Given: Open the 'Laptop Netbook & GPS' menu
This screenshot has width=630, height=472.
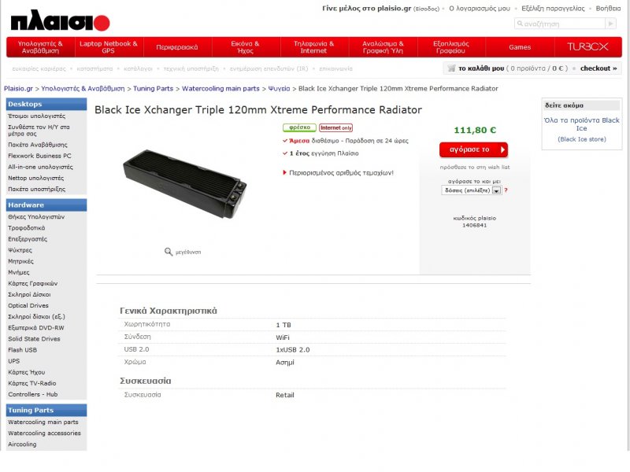Looking at the screenshot, I should 109,47.
